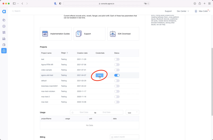Screen dimensions: 213x140
Task: Click the Creation date column header
Action: 82,53
